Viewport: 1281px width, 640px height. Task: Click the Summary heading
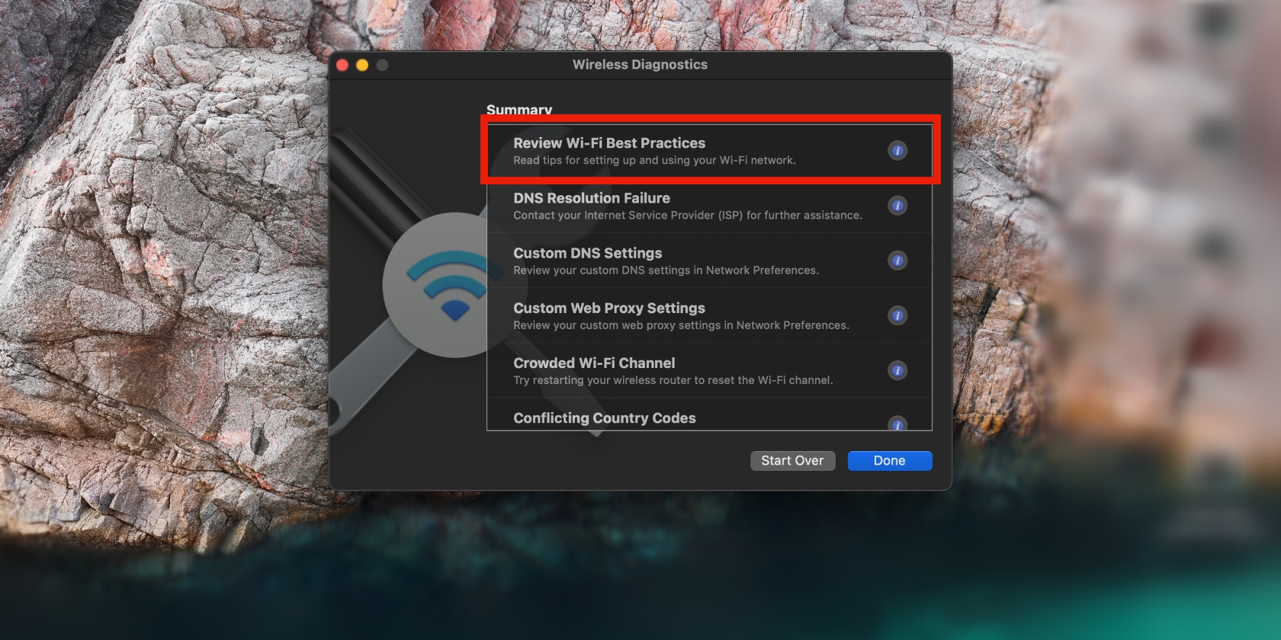[519, 110]
